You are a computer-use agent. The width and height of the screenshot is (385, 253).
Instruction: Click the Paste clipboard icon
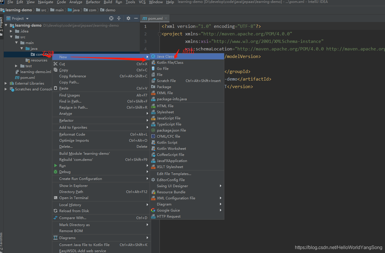(55, 88)
